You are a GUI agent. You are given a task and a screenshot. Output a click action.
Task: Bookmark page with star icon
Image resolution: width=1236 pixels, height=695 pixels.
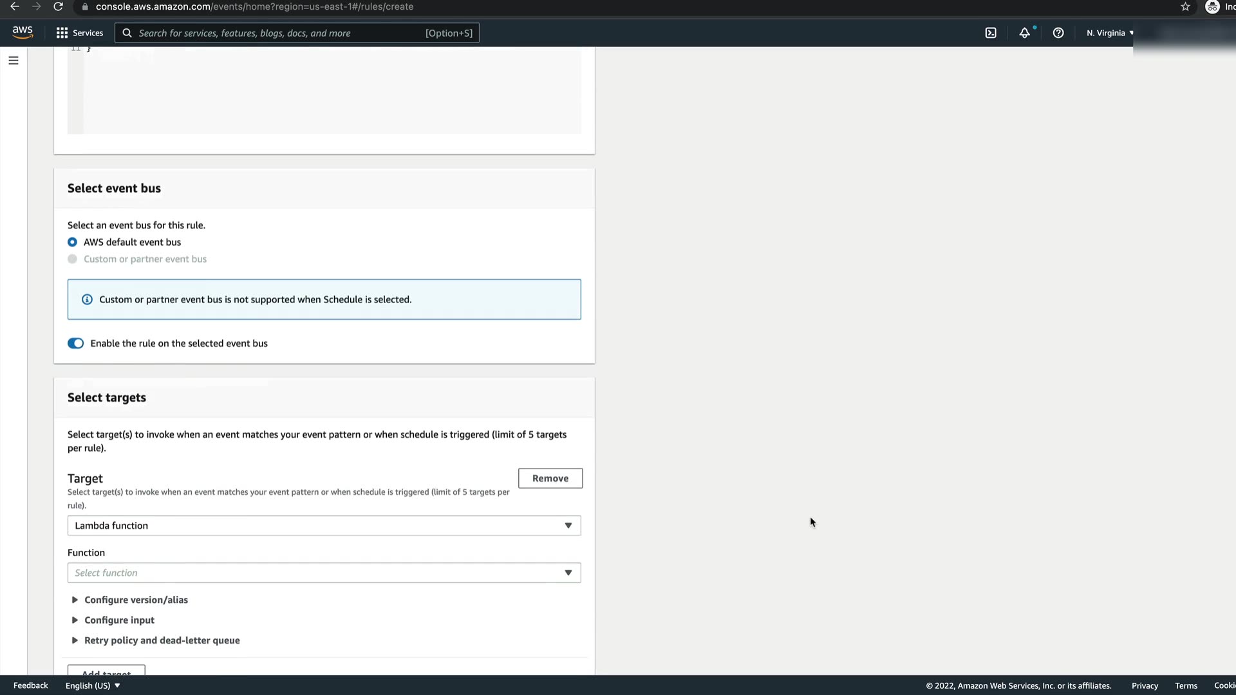click(1185, 6)
